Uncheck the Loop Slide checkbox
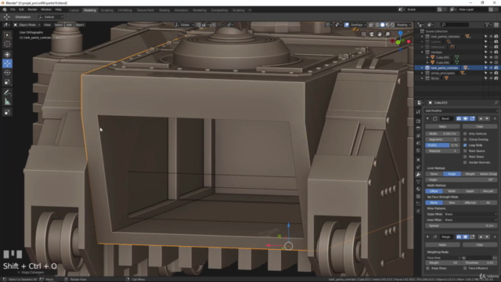Viewport: 501px width, 282px height. tap(465, 145)
